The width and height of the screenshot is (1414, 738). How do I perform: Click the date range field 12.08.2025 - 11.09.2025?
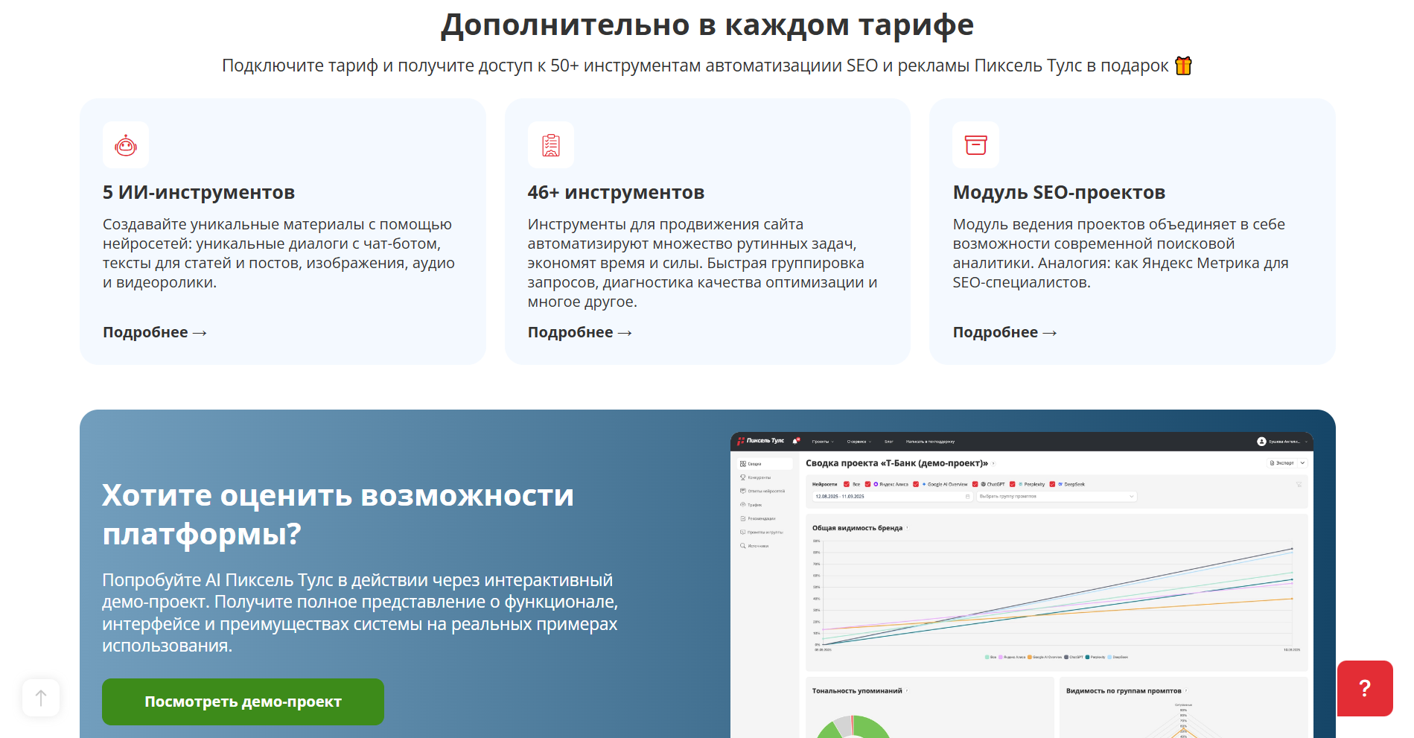[x=892, y=496]
